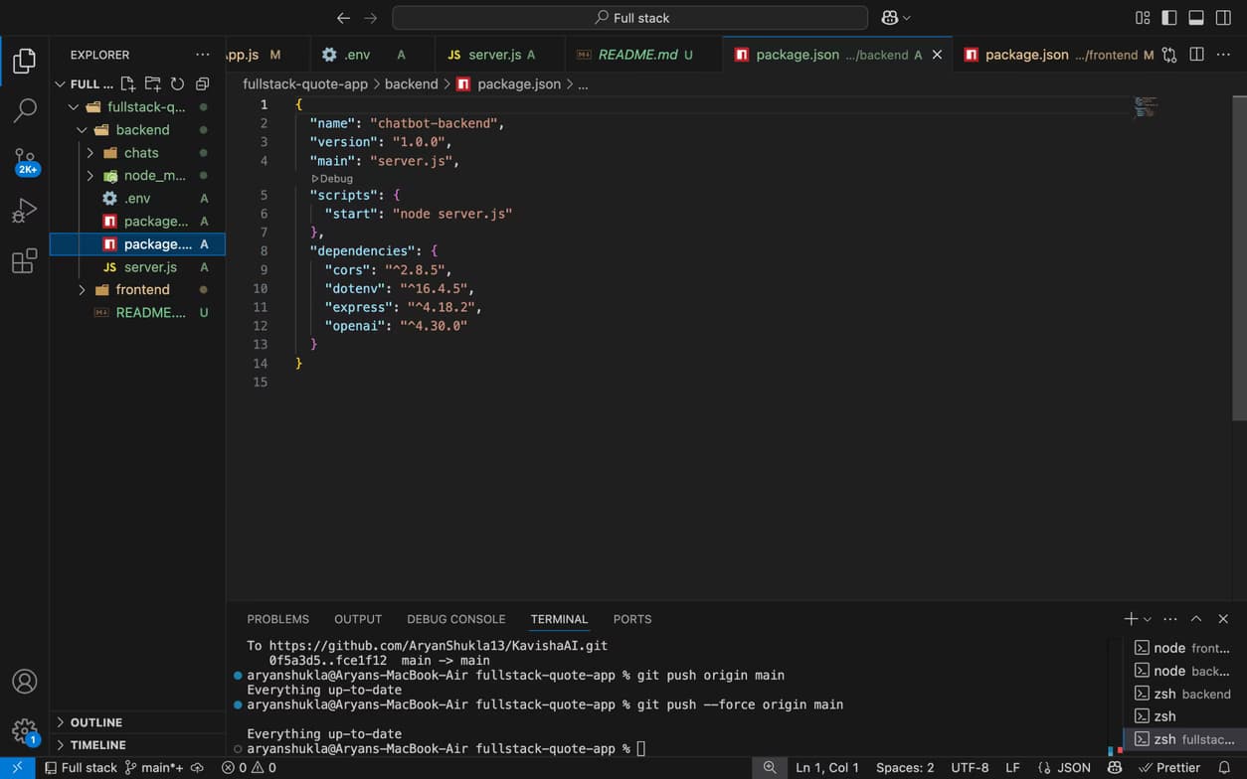Split the editor to the right
This screenshot has height=779, width=1247.
tap(1196, 55)
